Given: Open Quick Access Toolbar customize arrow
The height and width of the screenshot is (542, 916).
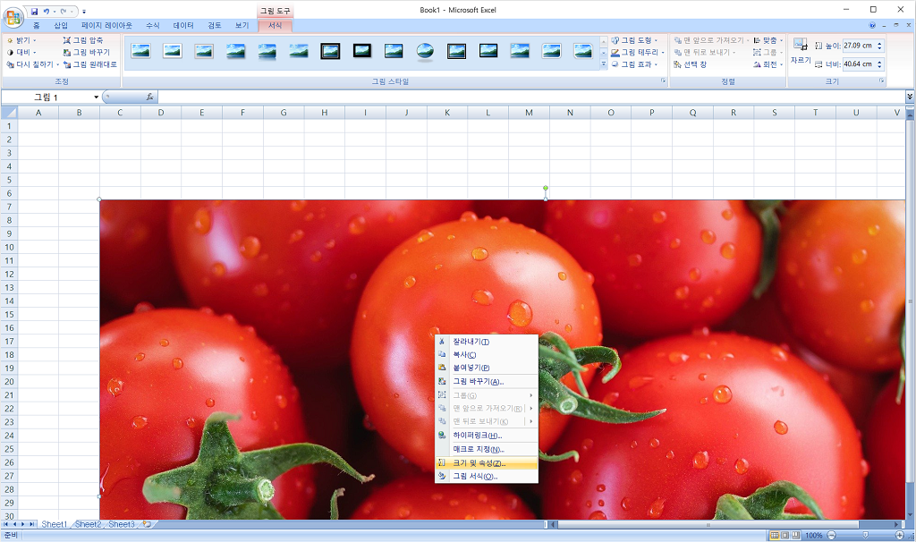Looking at the screenshot, I should tap(84, 11).
